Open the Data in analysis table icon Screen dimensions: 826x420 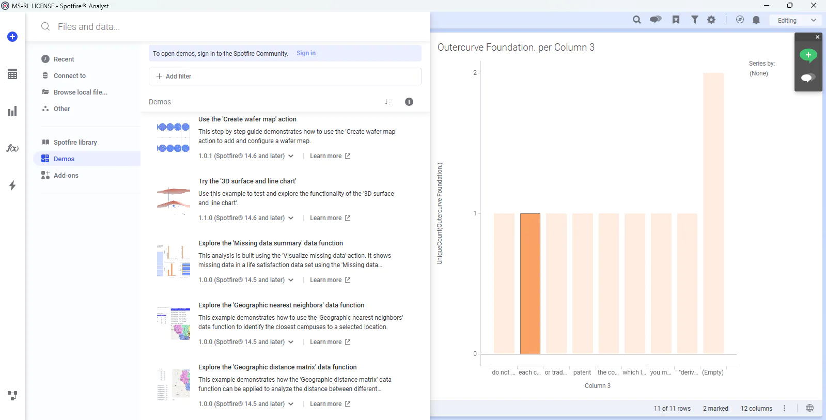(x=12, y=74)
